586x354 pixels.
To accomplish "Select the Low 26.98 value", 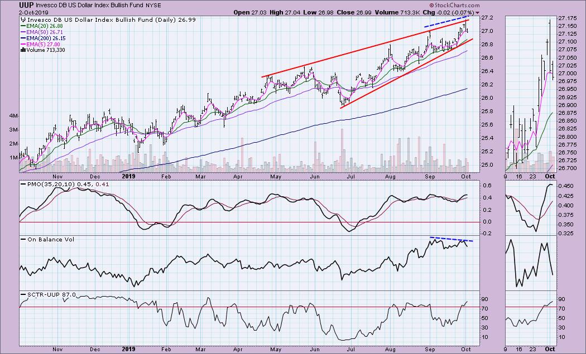I will pos(319,12).
